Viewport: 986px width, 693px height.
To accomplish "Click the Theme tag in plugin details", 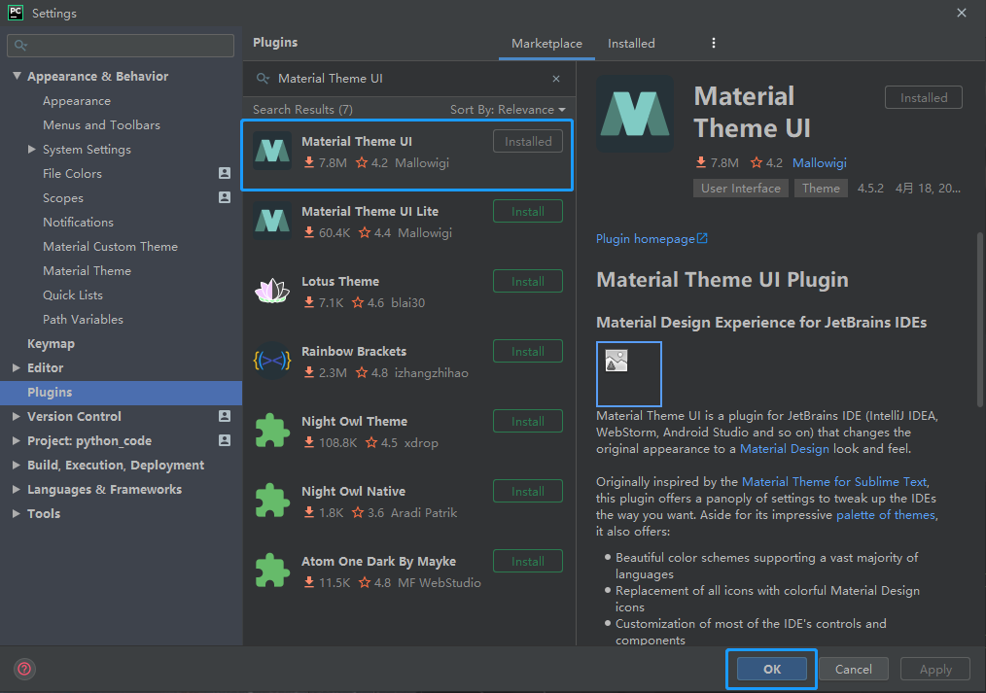I will pyautogui.click(x=821, y=188).
